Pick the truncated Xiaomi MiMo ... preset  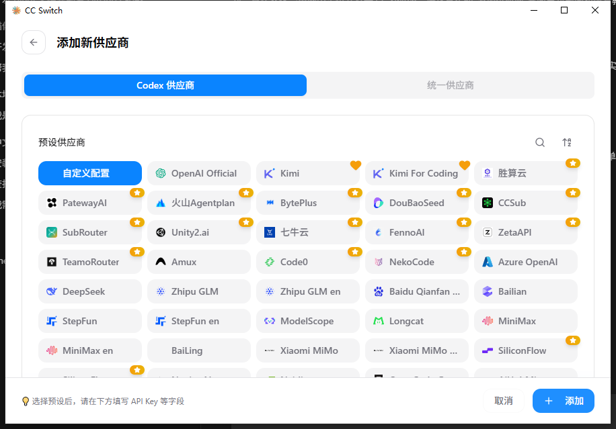417,350
